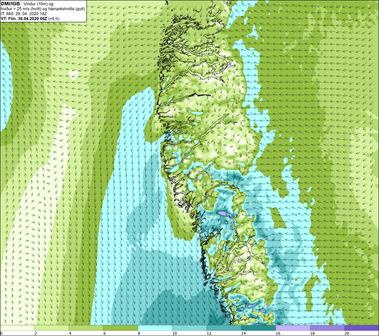This screenshot has height=336, width=379.
Task: Click the legend label '12'
Action: pyautogui.click(x=209, y=333)
